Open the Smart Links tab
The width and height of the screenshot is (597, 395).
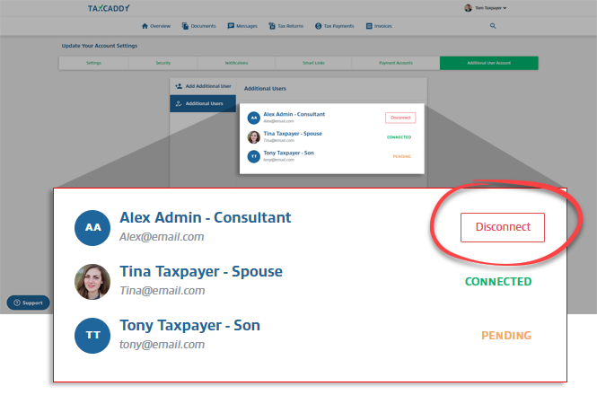pos(313,63)
